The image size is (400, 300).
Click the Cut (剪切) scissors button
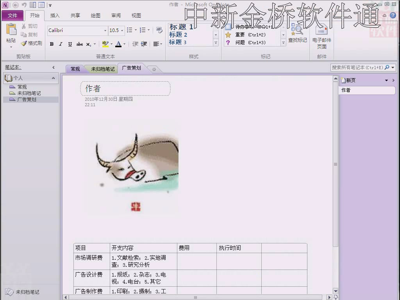[x=29, y=26]
